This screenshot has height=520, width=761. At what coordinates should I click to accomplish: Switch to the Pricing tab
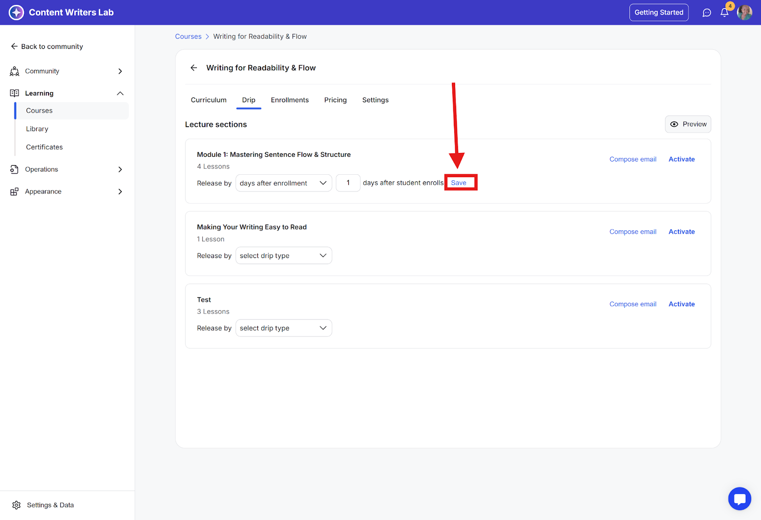tap(335, 100)
